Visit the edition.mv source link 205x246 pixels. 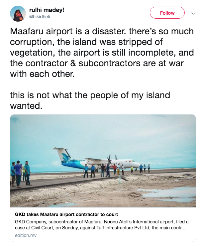pyautogui.click(x=26, y=235)
